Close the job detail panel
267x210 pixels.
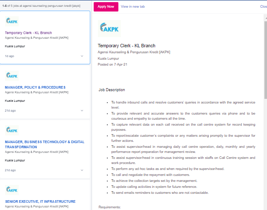[x=264, y=7]
